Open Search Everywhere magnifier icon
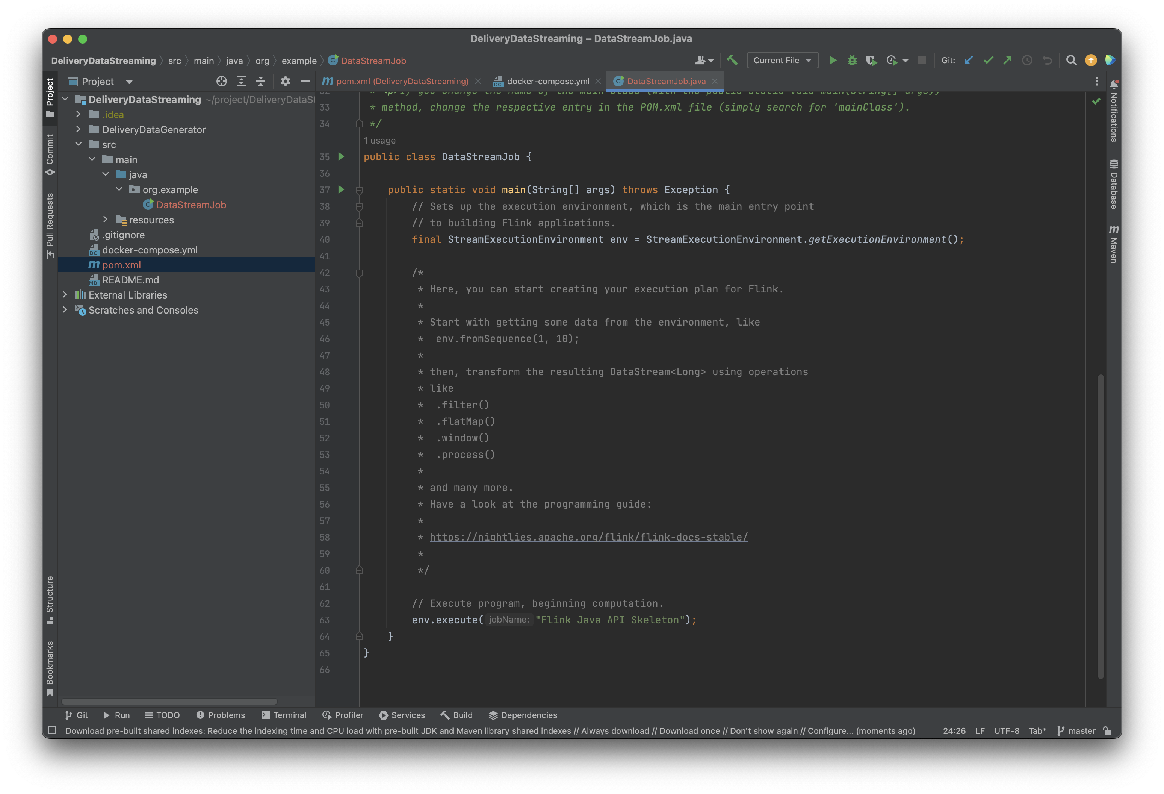 (1071, 60)
